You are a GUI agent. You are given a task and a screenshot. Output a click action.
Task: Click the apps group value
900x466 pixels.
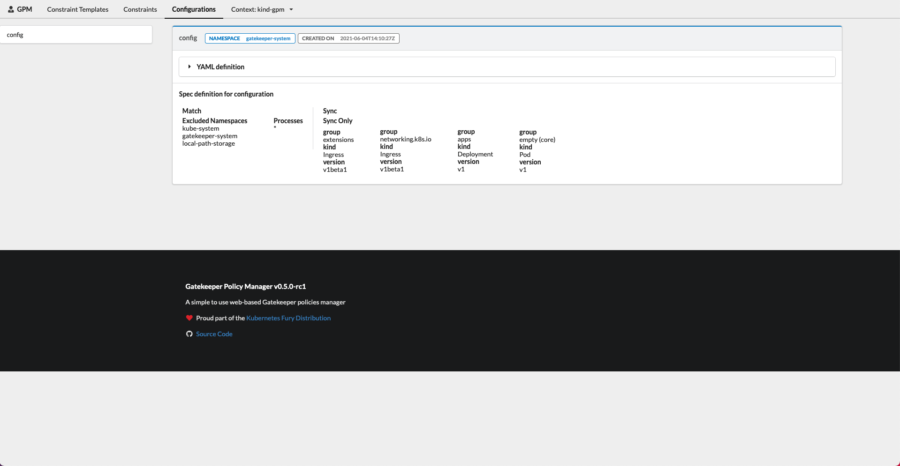point(464,139)
